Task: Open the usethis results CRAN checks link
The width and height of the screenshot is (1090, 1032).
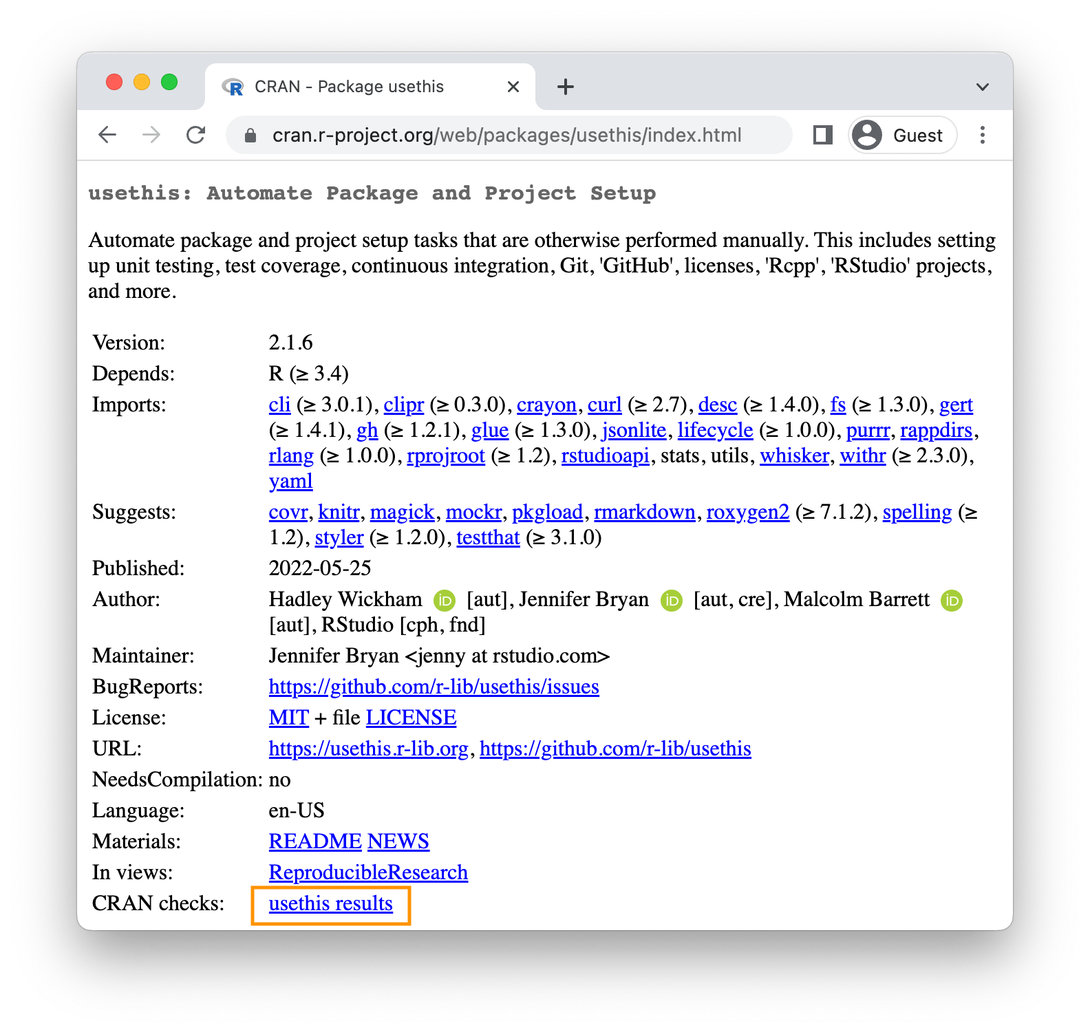Action: pos(331,903)
